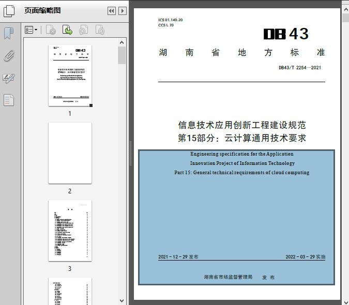Select blank page 2 thumbnail

coord(70,153)
